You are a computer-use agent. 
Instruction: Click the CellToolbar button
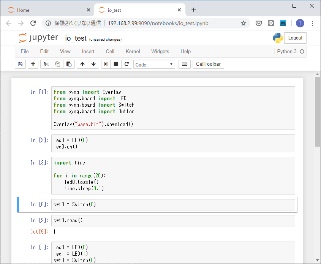click(208, 64)
